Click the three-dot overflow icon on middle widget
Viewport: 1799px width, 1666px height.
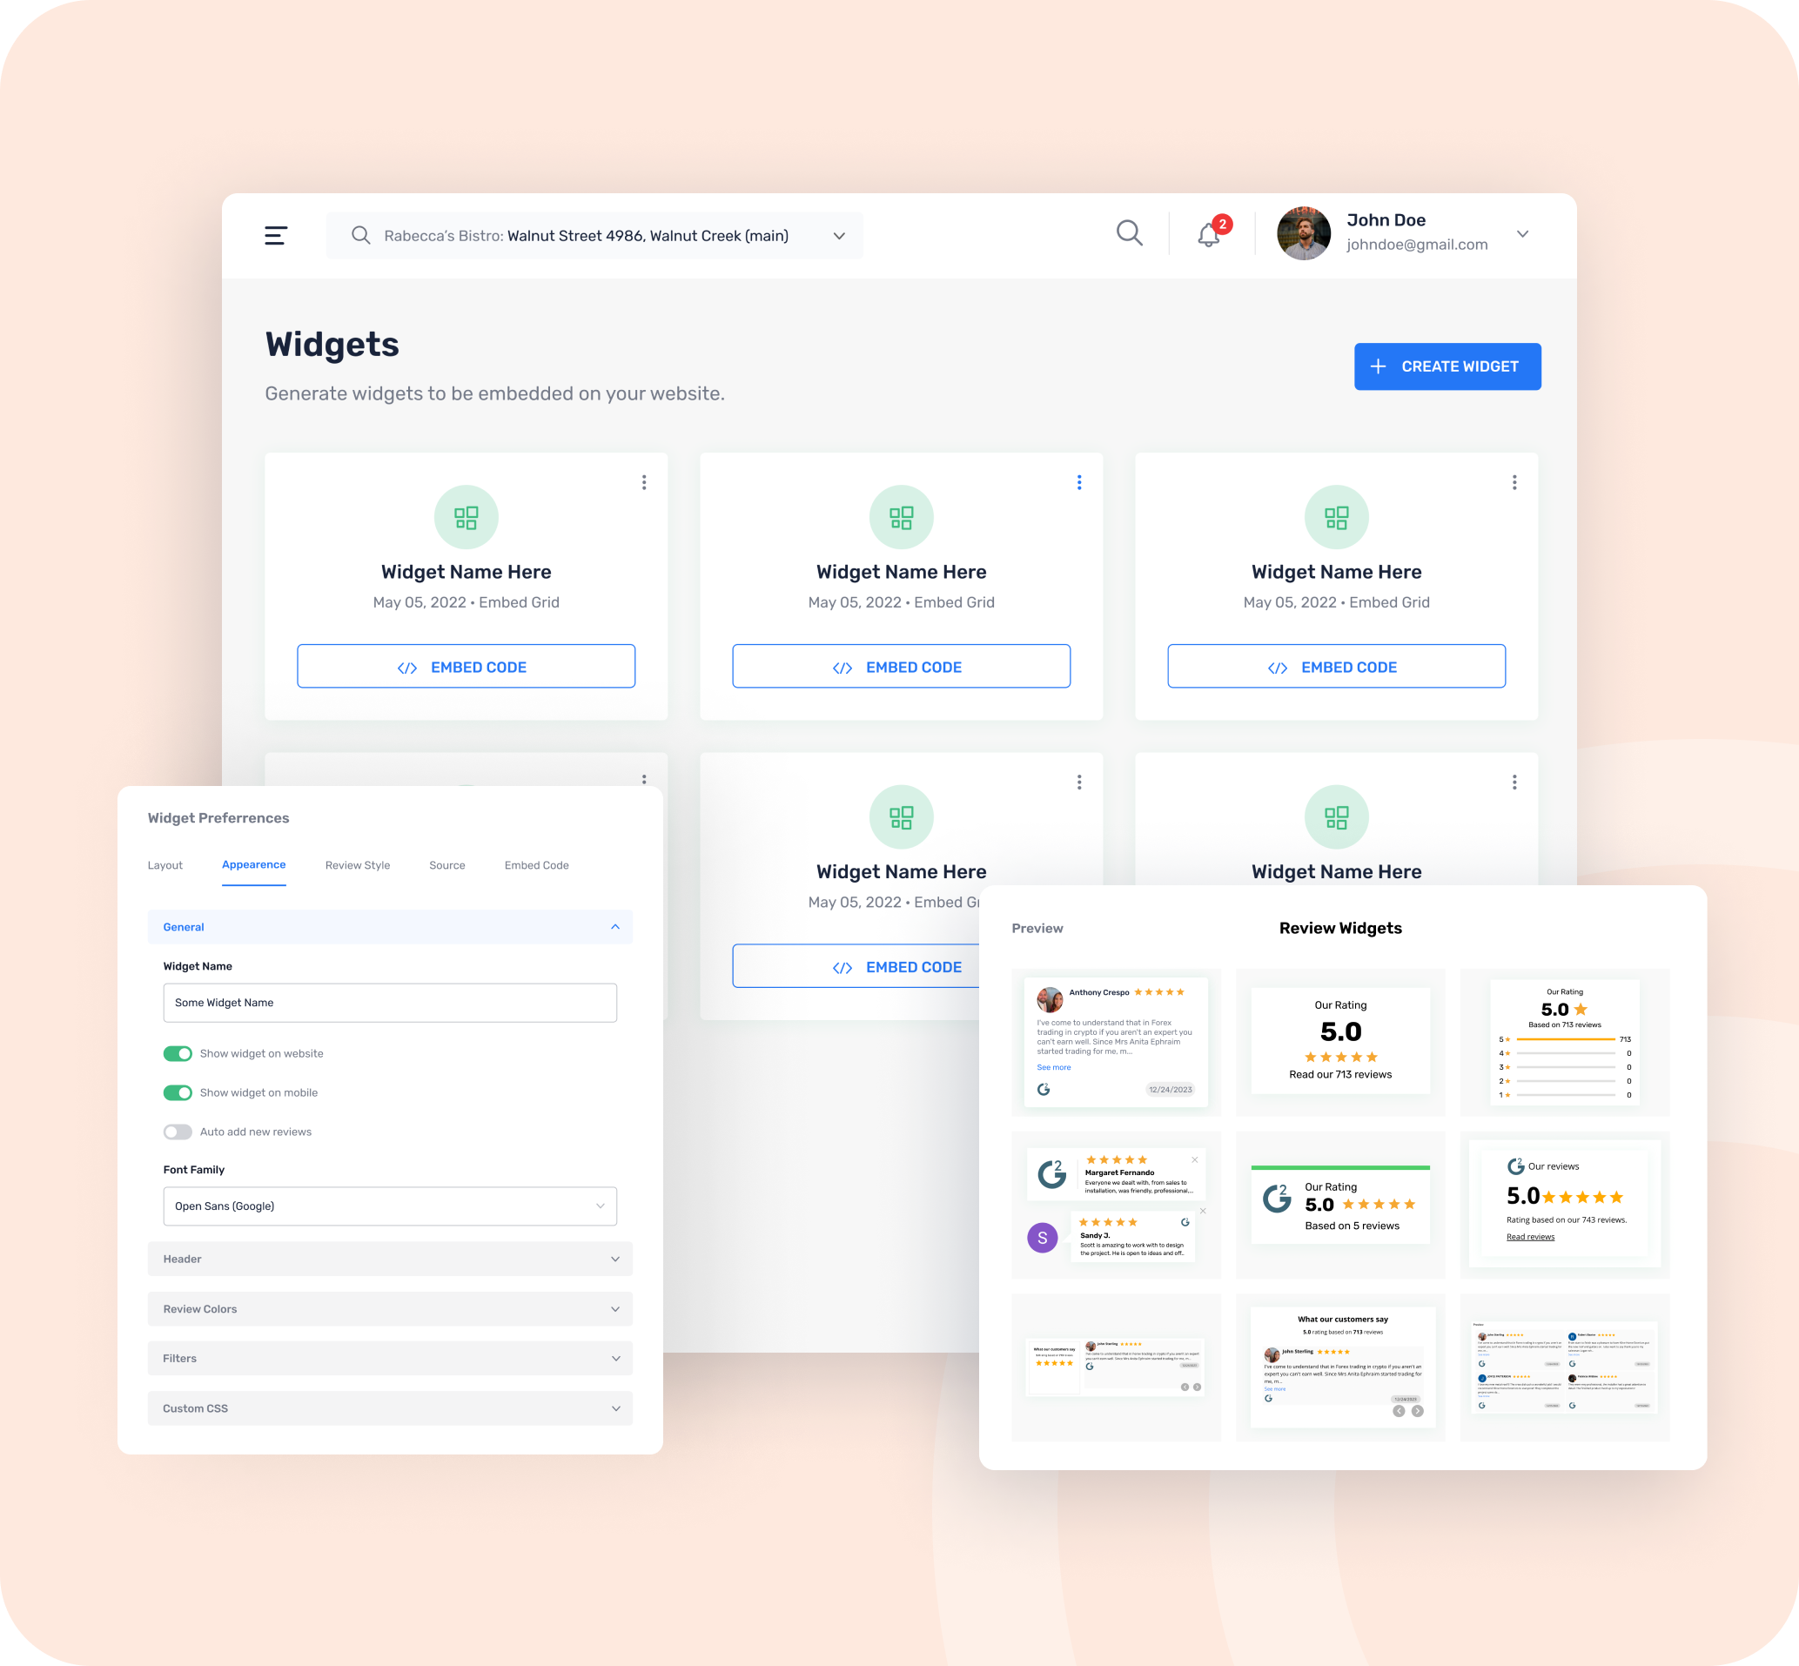pyautogui.click(x=1078, y=483)
